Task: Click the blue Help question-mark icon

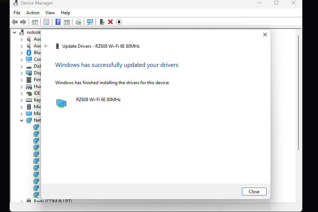Action: 58,22
